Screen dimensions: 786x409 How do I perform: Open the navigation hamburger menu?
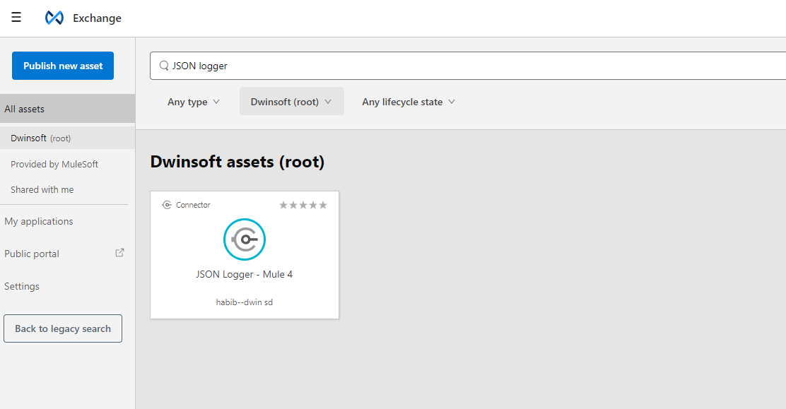point(16,17)
